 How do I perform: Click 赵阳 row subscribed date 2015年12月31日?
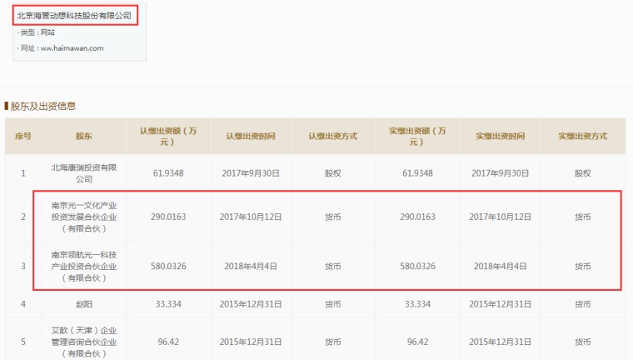251,304
